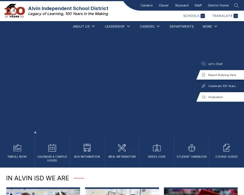
Task: Open the Clever link
Action: coord(163,5)
